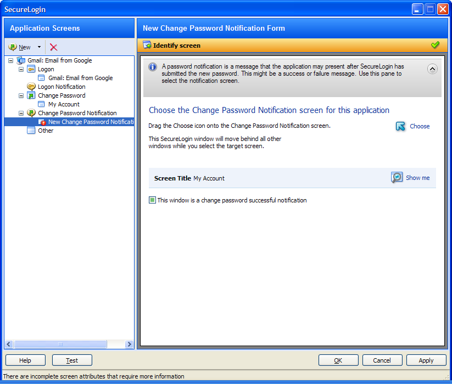The height and width of the screenshot is (384, 452).
Task: Select the My Account tree item
Action: [x=64, y=104]
